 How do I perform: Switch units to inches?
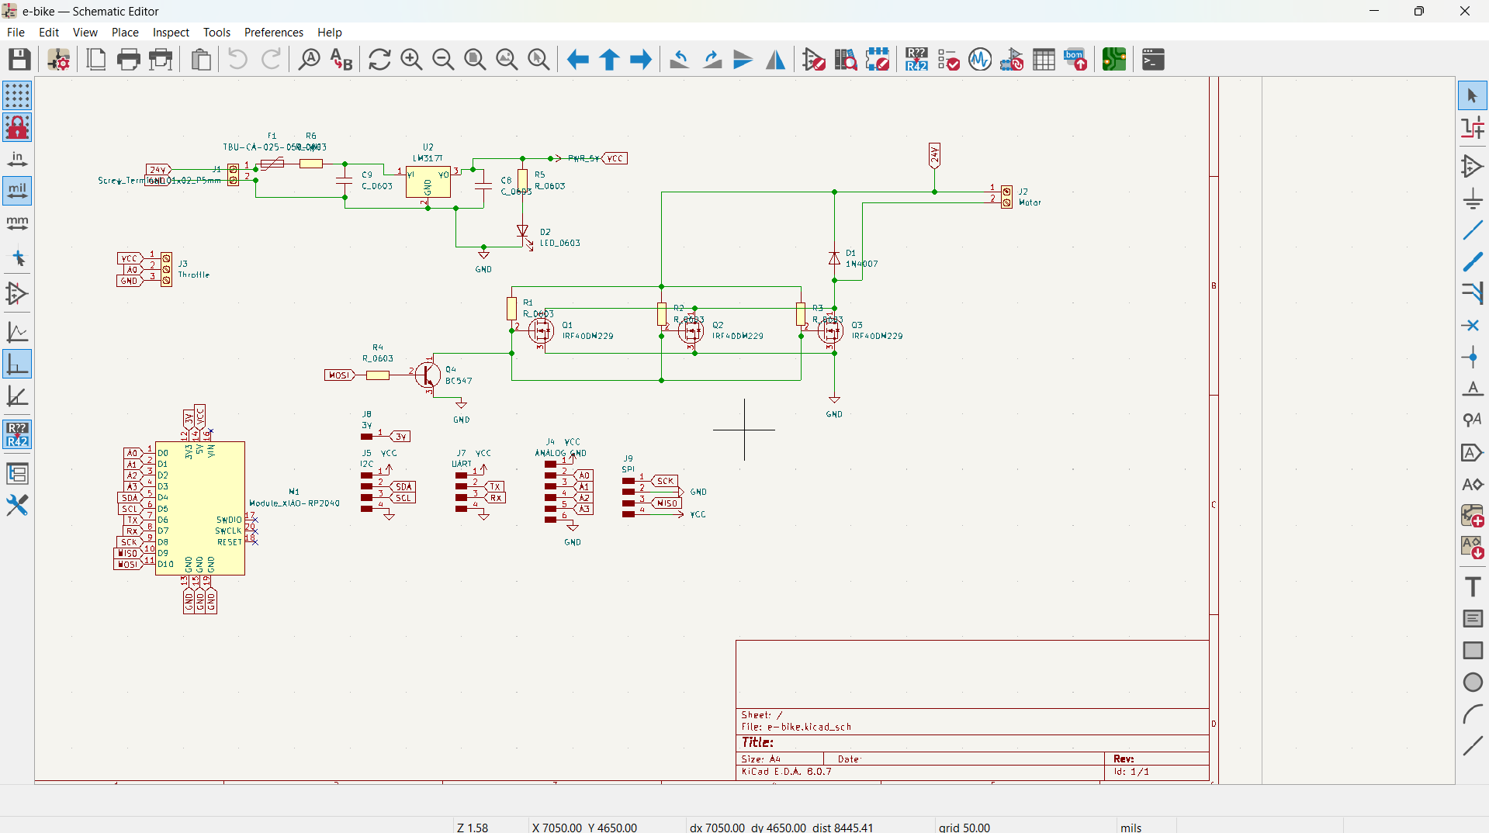pyautogui.click(x=17, y=159)
